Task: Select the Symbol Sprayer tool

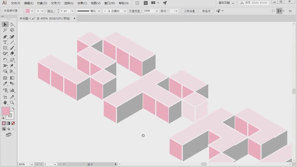Action: [x=5, y=90]
